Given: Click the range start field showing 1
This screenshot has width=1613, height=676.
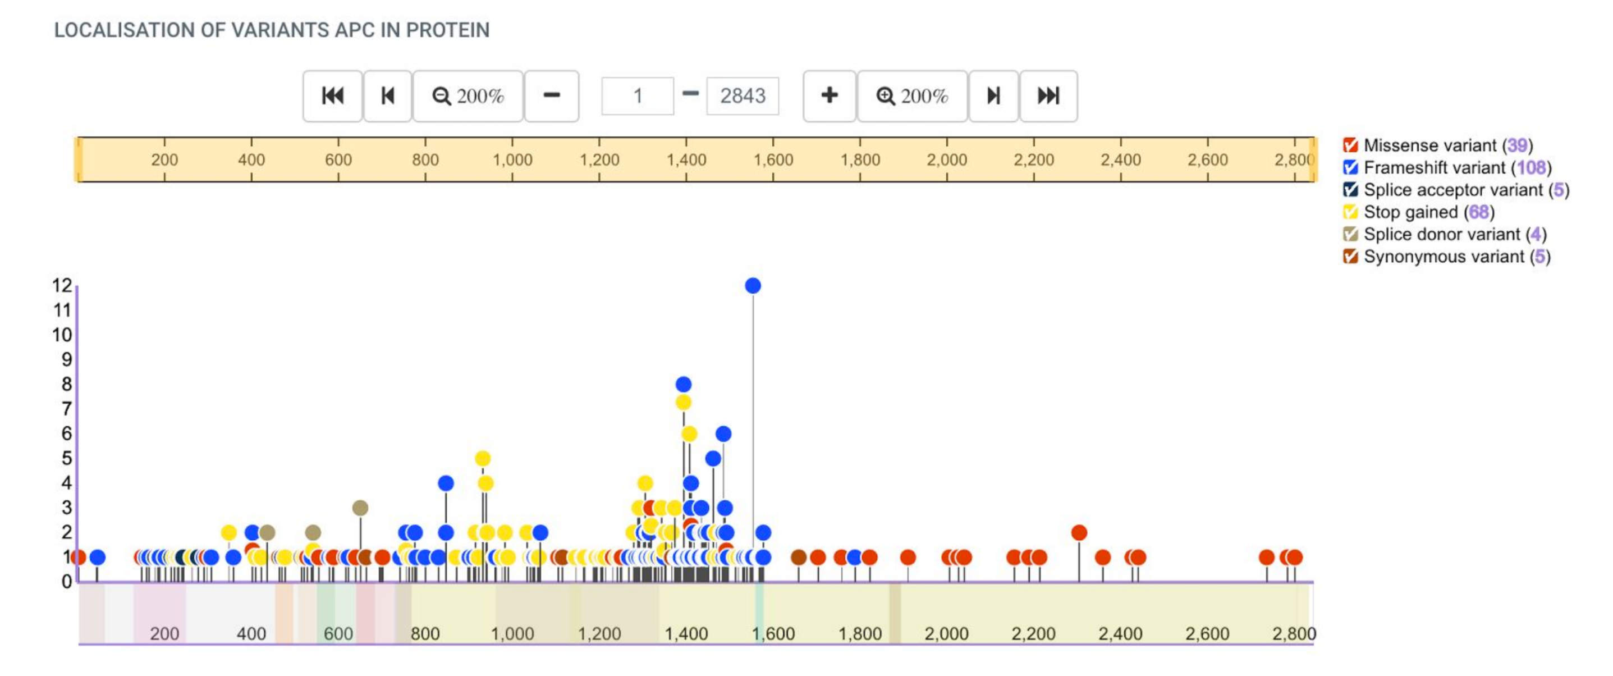Looking at the screenshot, I should (x=638, y=96).
